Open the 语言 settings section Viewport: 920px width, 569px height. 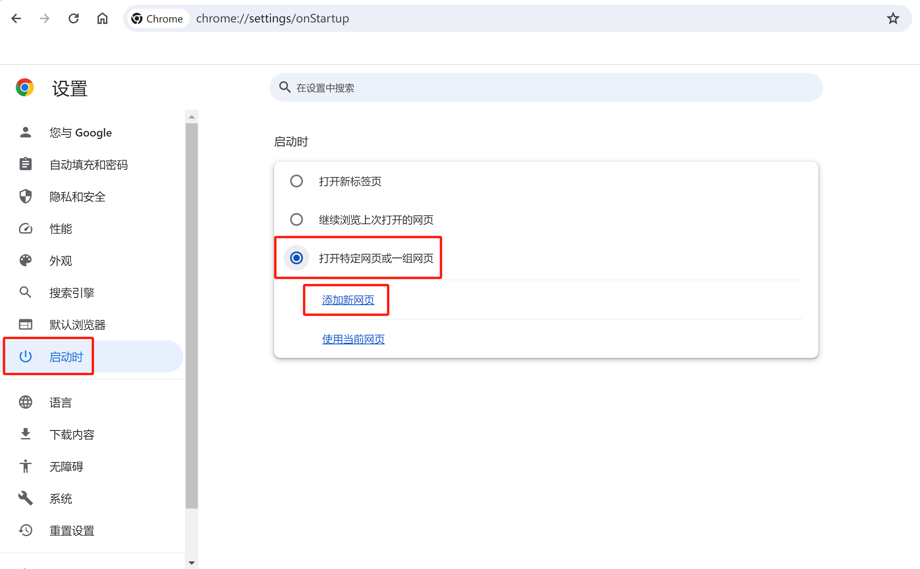[60, 402]
